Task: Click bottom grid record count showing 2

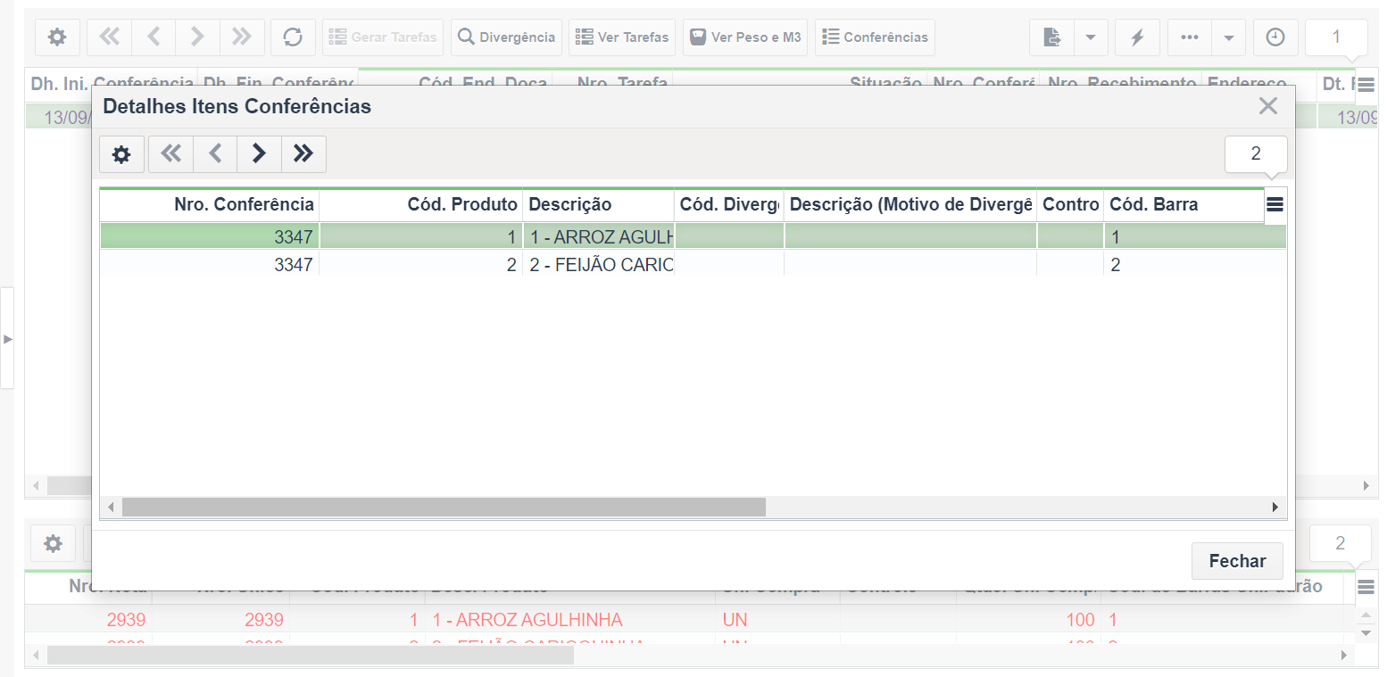Action: [1340, 543]
